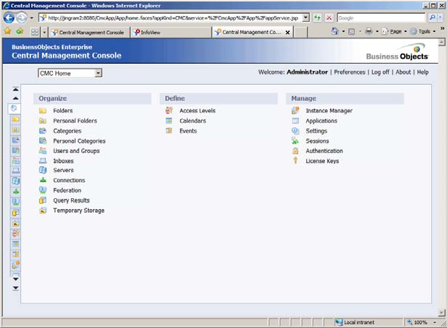The image size is (447, 328).
Task: Click the sidebar Folders shortcut icon
Action: tap(16, 119)
